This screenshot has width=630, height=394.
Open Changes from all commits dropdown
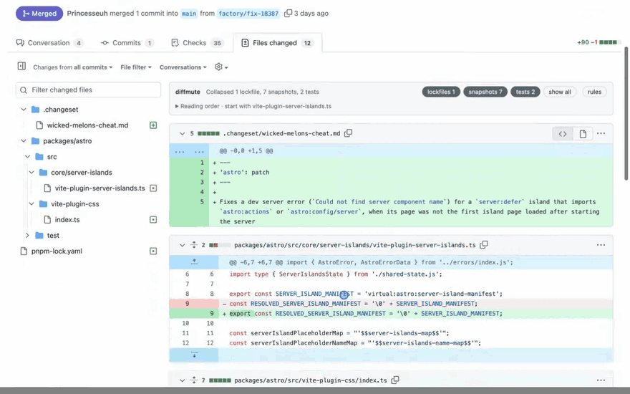[x=73, y=67]
